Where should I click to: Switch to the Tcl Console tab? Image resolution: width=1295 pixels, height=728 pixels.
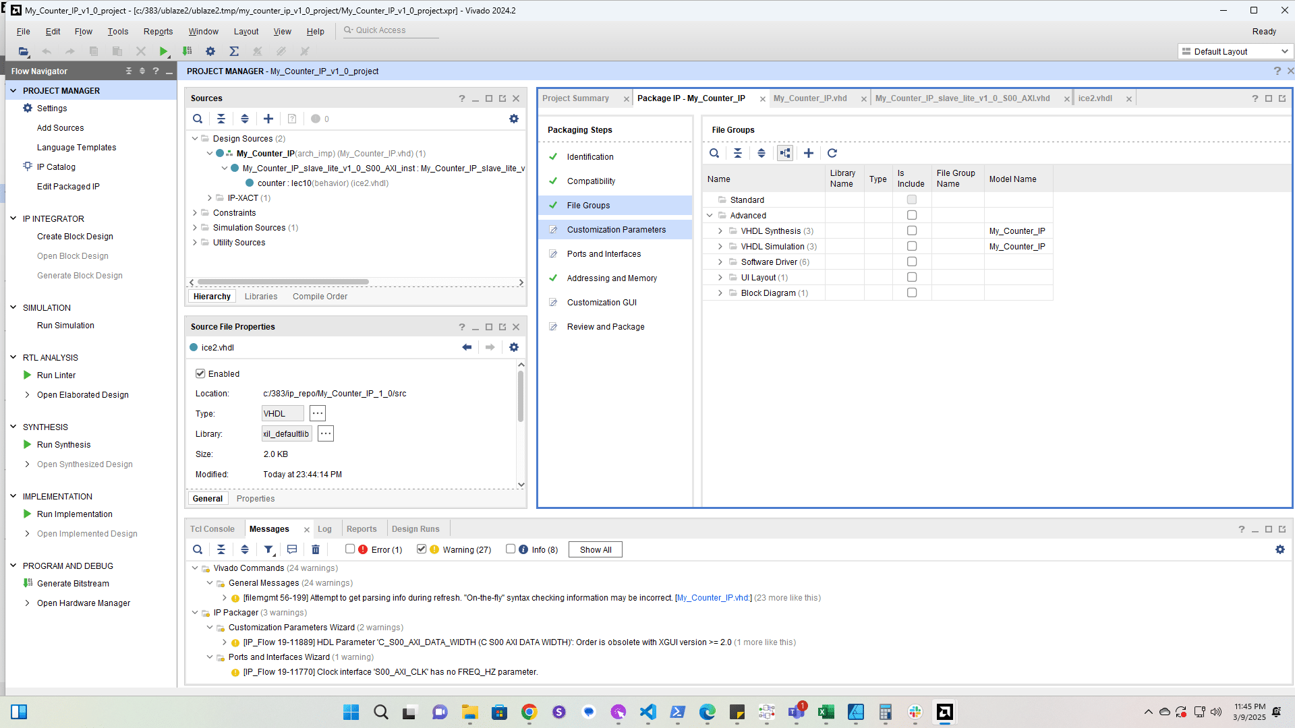coord(212,529)
